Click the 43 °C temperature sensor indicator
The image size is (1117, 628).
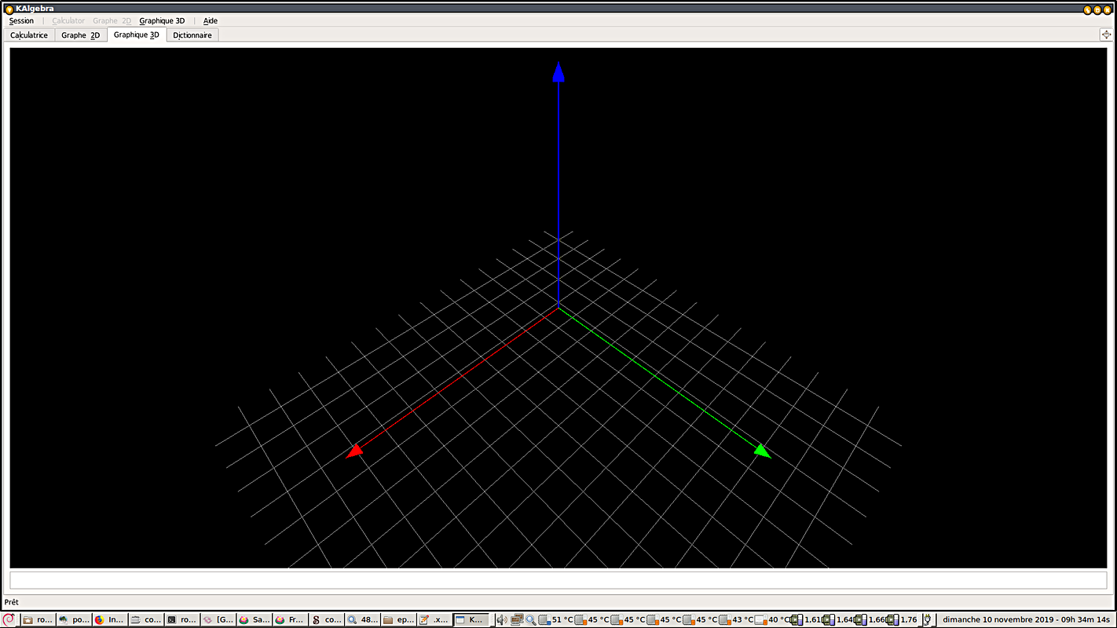[x=737, y=619]
